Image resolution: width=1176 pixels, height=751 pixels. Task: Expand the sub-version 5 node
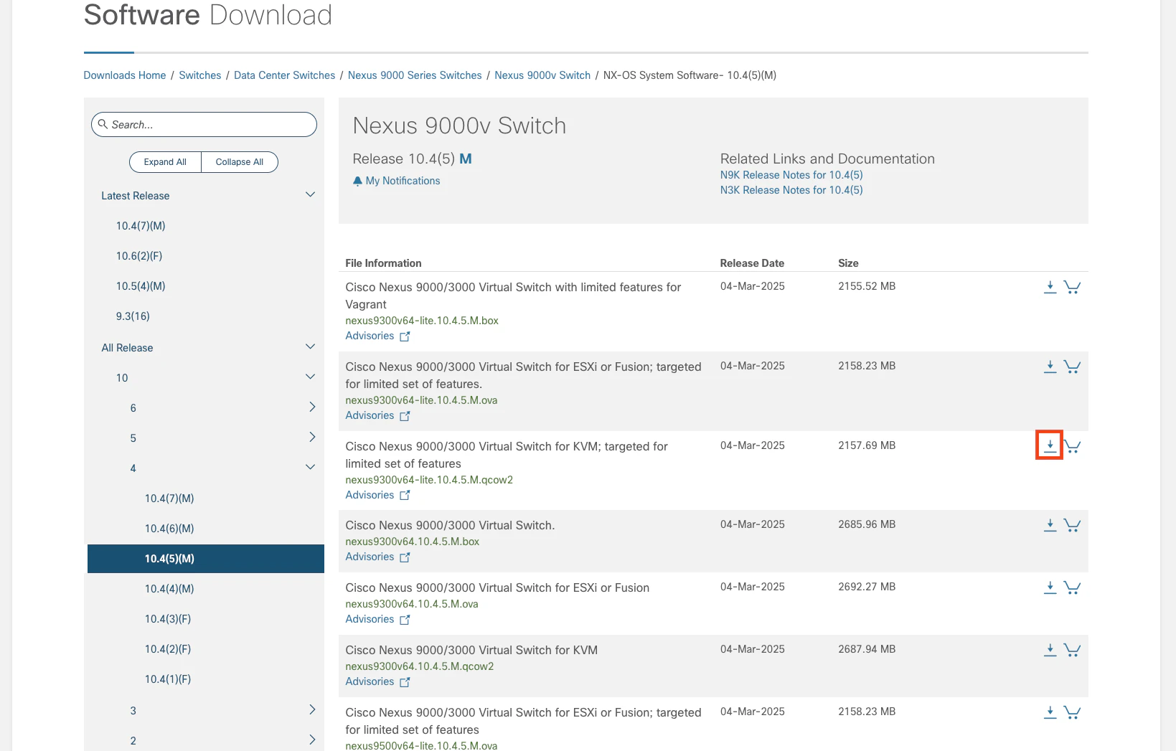pos(312,438)
